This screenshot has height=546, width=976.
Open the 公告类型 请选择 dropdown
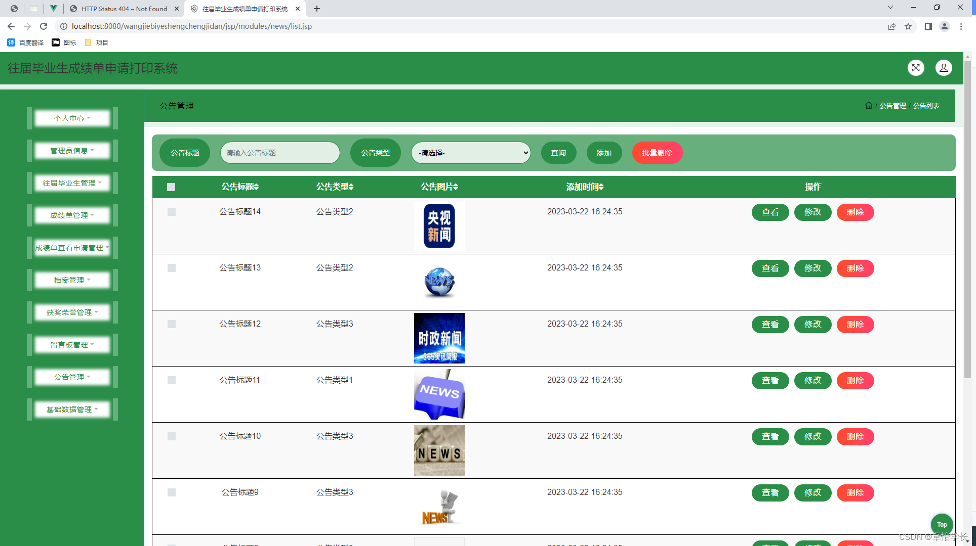click(x=471, y=153)
